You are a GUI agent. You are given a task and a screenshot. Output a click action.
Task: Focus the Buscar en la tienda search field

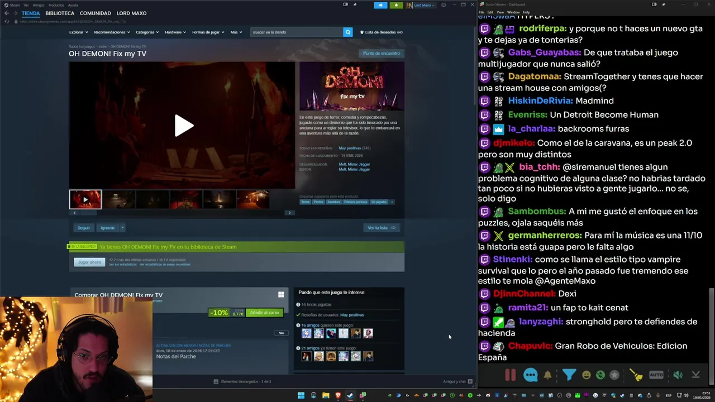(296, 32)
